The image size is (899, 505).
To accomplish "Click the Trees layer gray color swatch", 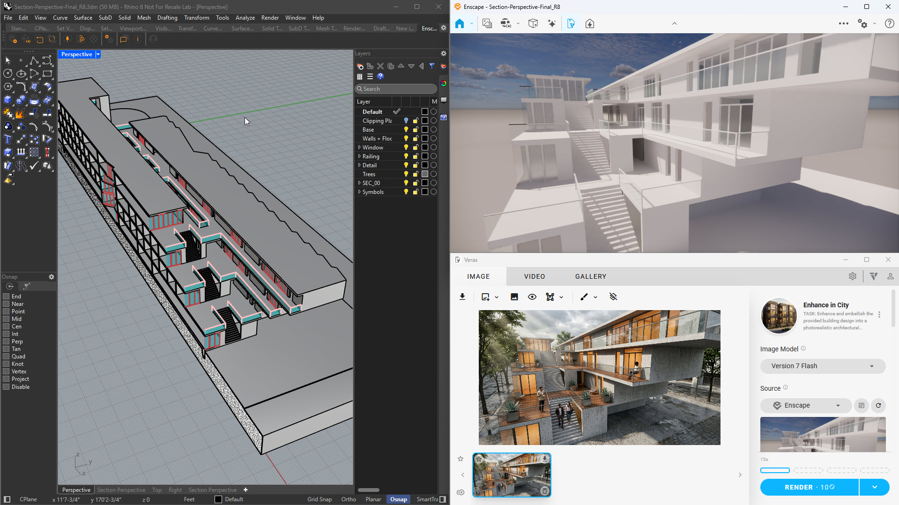I will tap(425, 174).
